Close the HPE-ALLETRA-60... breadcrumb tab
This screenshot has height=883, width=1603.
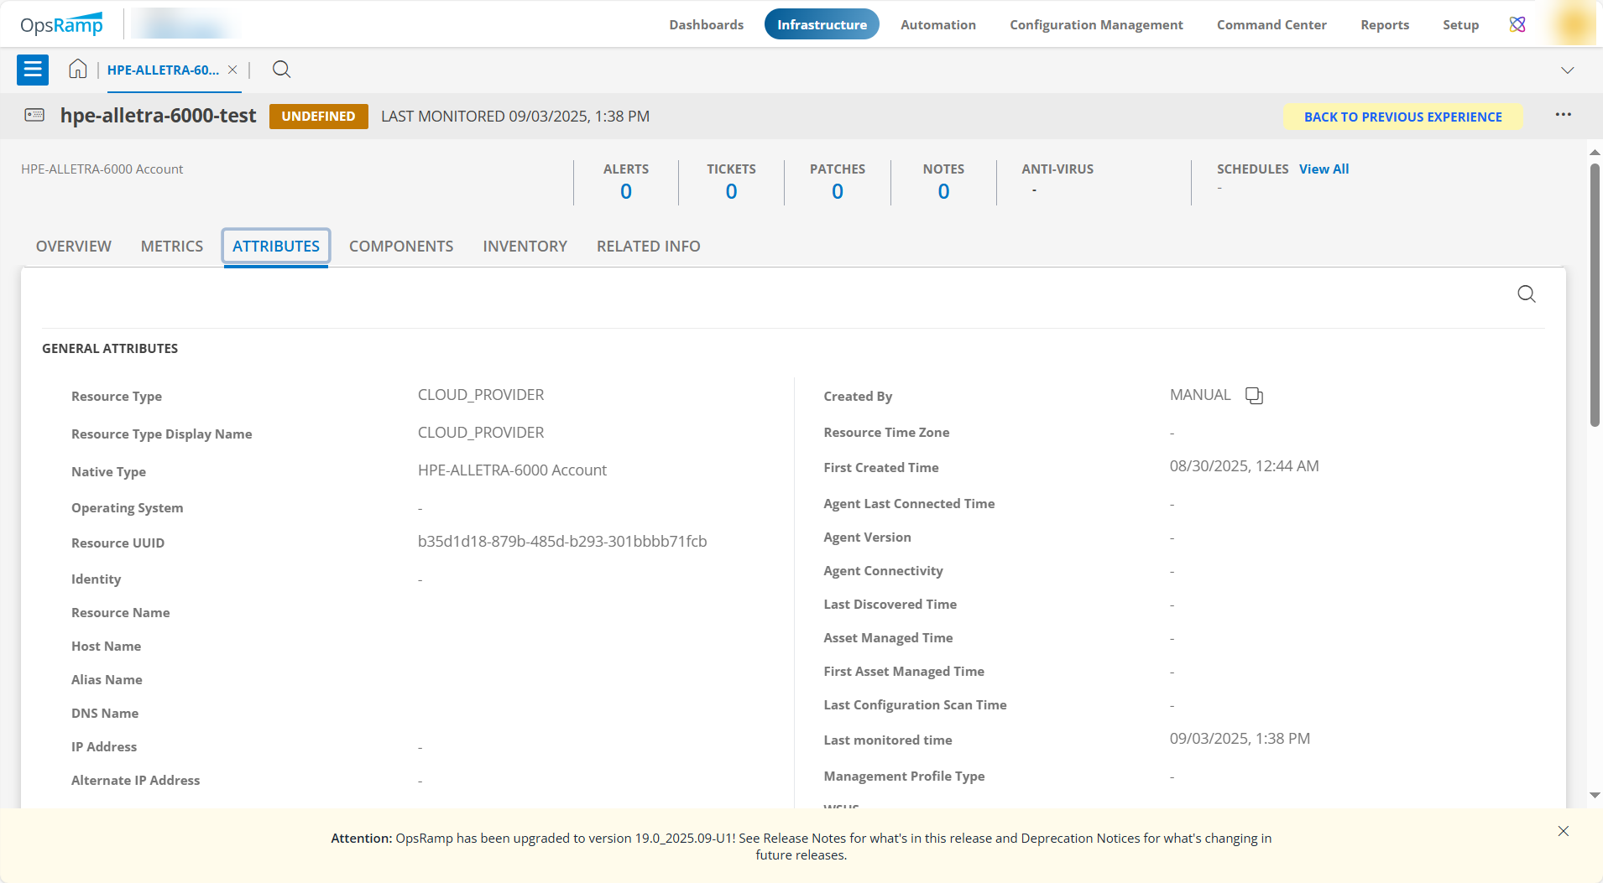(232, 70)
